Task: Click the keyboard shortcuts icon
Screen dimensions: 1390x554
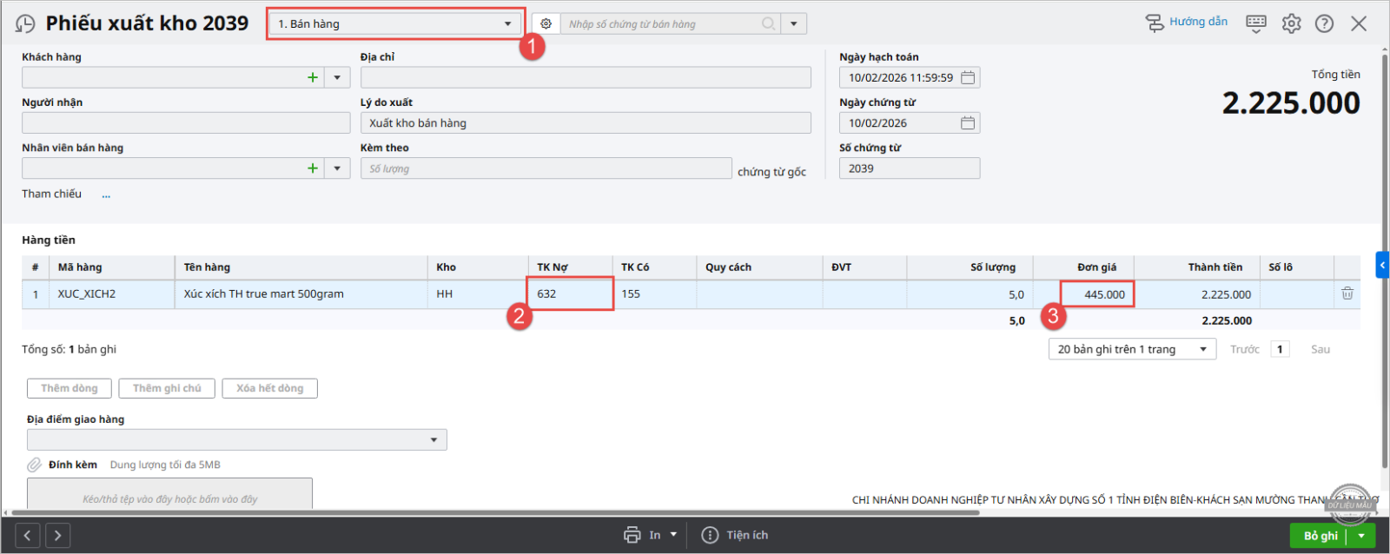Action: click(x=1255, y=23)
